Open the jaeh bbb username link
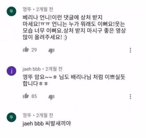 click(x=32, y=69)
